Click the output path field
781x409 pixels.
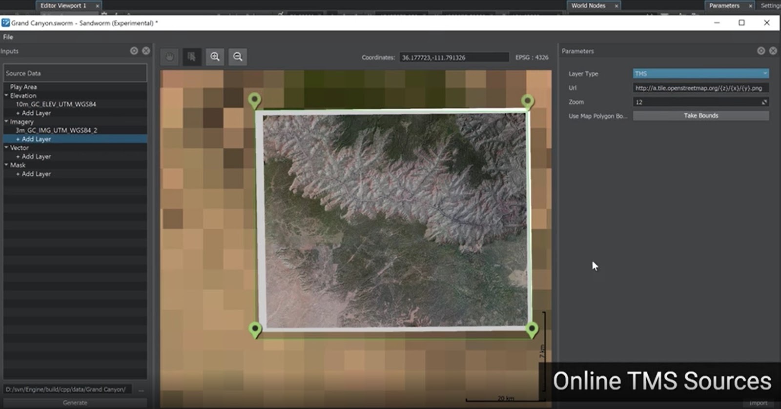[68, 389]
